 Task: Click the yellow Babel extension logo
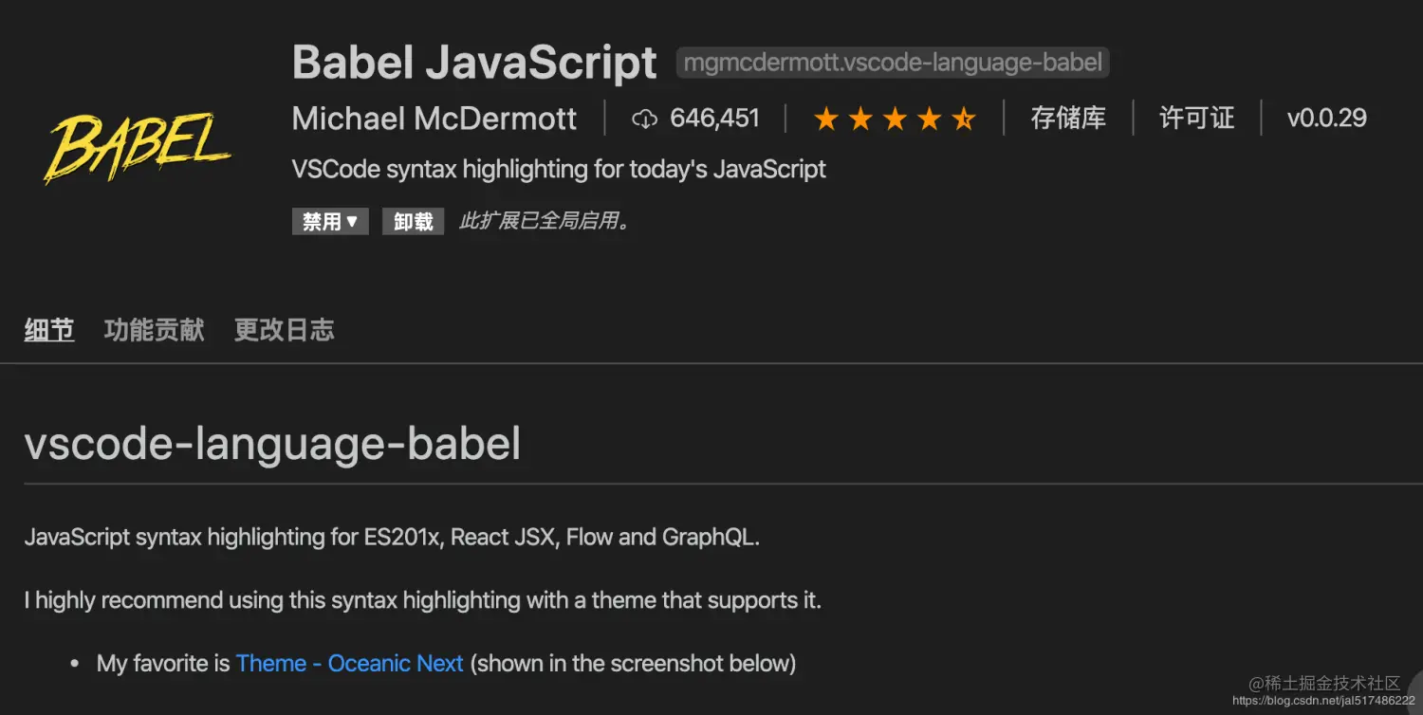point(139,146)
